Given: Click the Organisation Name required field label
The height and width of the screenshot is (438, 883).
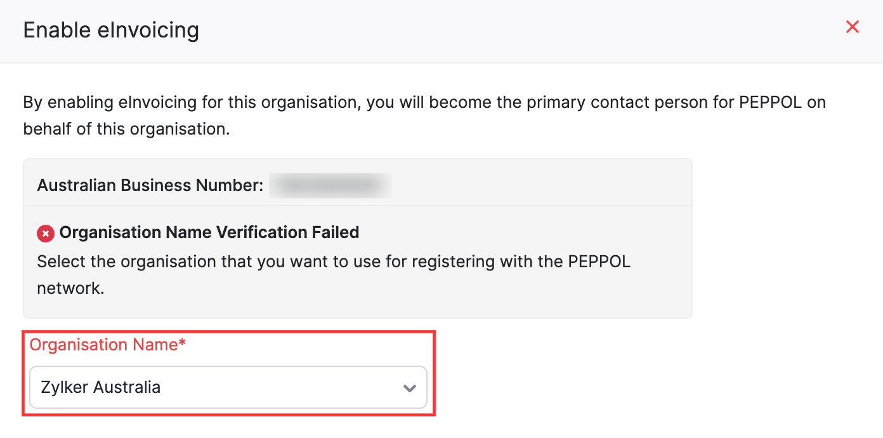Looking at the screenshot, I should [108, 345].
